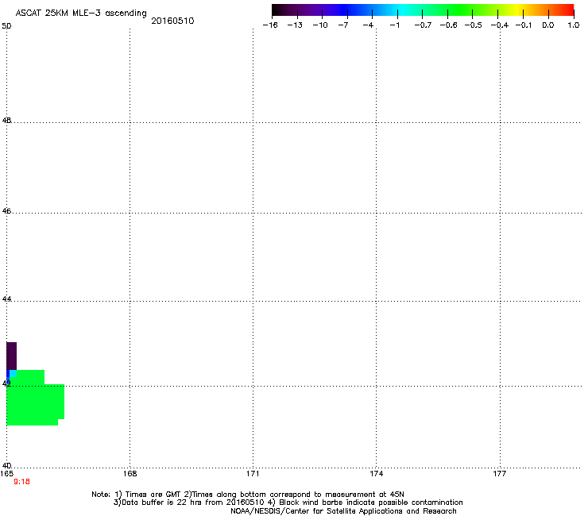Image resolution: width=588 pixels, height=516 pixels.
Task: Click latitude label 44
Action: tap(6, 299)
